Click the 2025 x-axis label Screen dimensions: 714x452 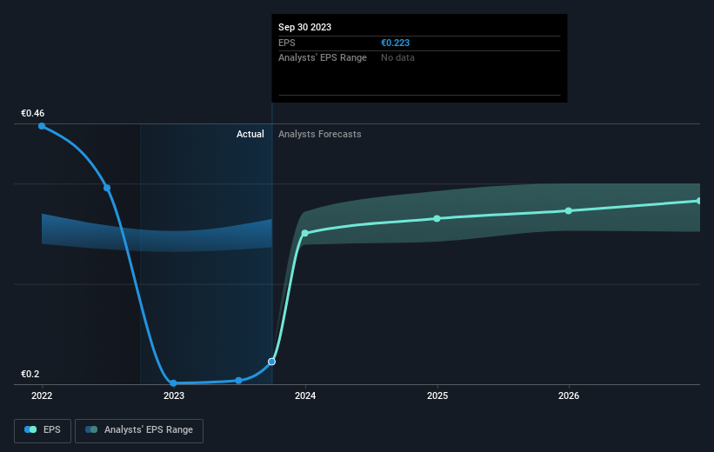pos(437,396)
